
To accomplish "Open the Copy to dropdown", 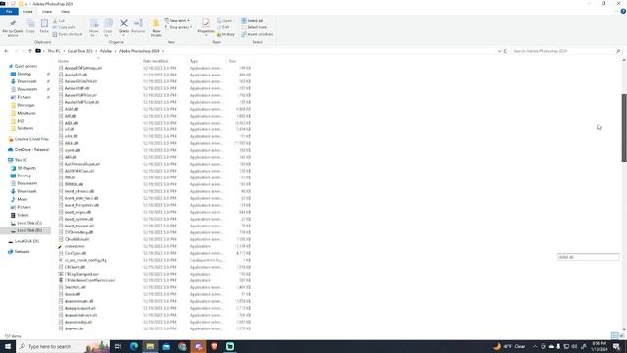I will 108,33.
